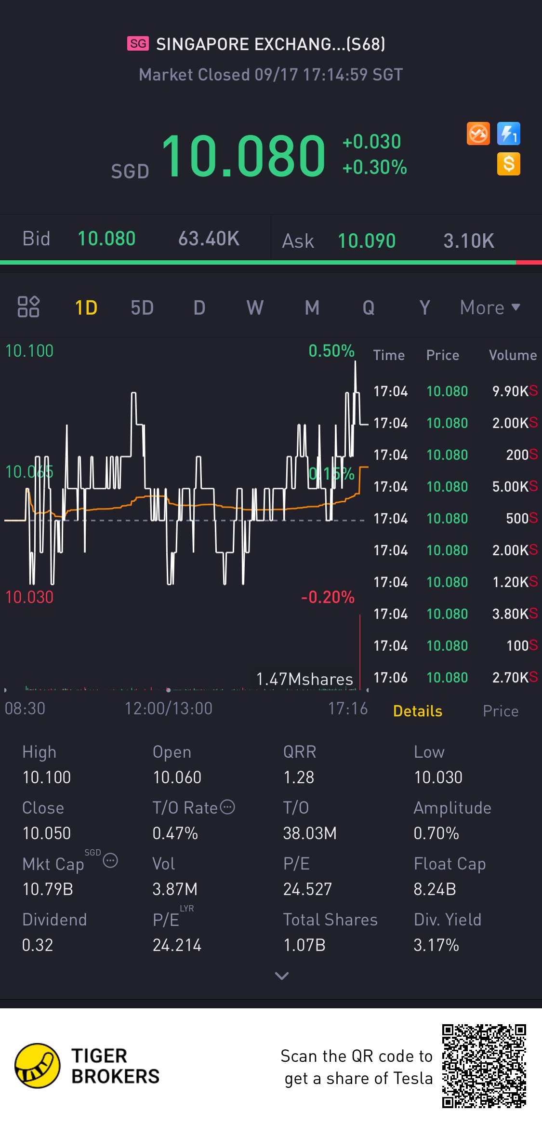The width and height of the screenshot is (542, 1124).
Task: Tap the Vol value 3.87M
Action: point(175,889)
